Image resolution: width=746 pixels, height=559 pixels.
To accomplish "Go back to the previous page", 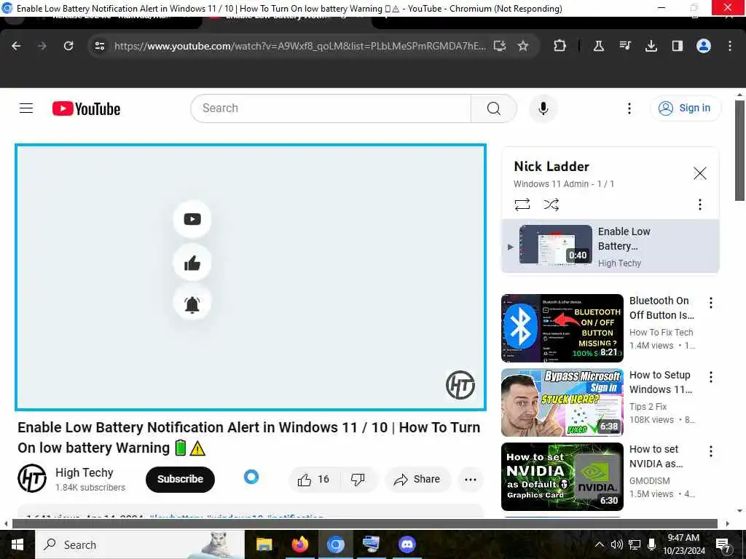I will pos(16,46).
